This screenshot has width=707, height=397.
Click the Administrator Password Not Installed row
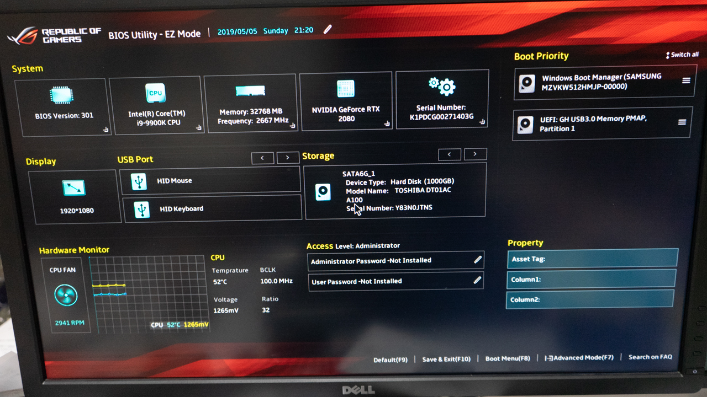[x=396, y=260]
